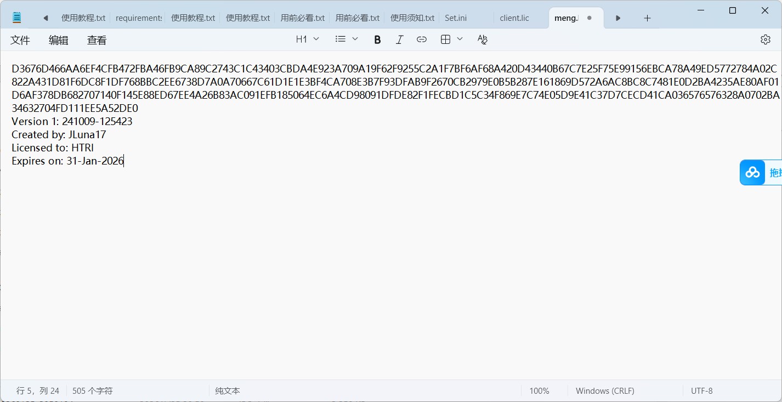Open the 文件 menu
Screen dimensions: 782x402
point(20,40)
